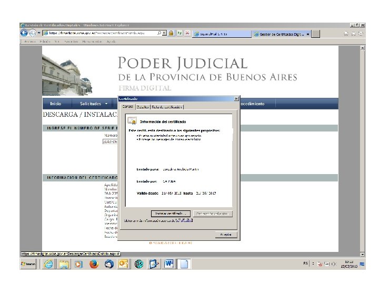The image size is (379, 284).
Task: Click the network tray icon
Action: point(327,264)
